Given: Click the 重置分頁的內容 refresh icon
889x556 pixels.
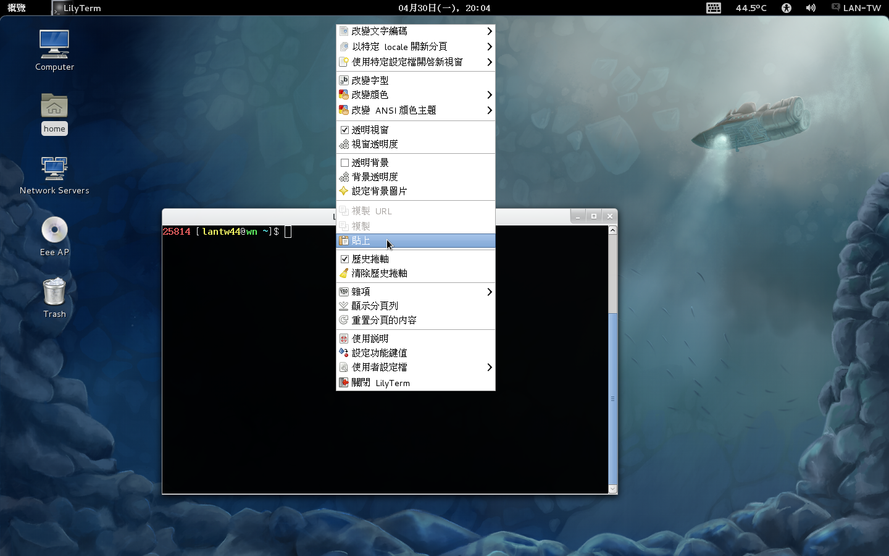Looking at the screenshot, I should [x=344, y=320].
